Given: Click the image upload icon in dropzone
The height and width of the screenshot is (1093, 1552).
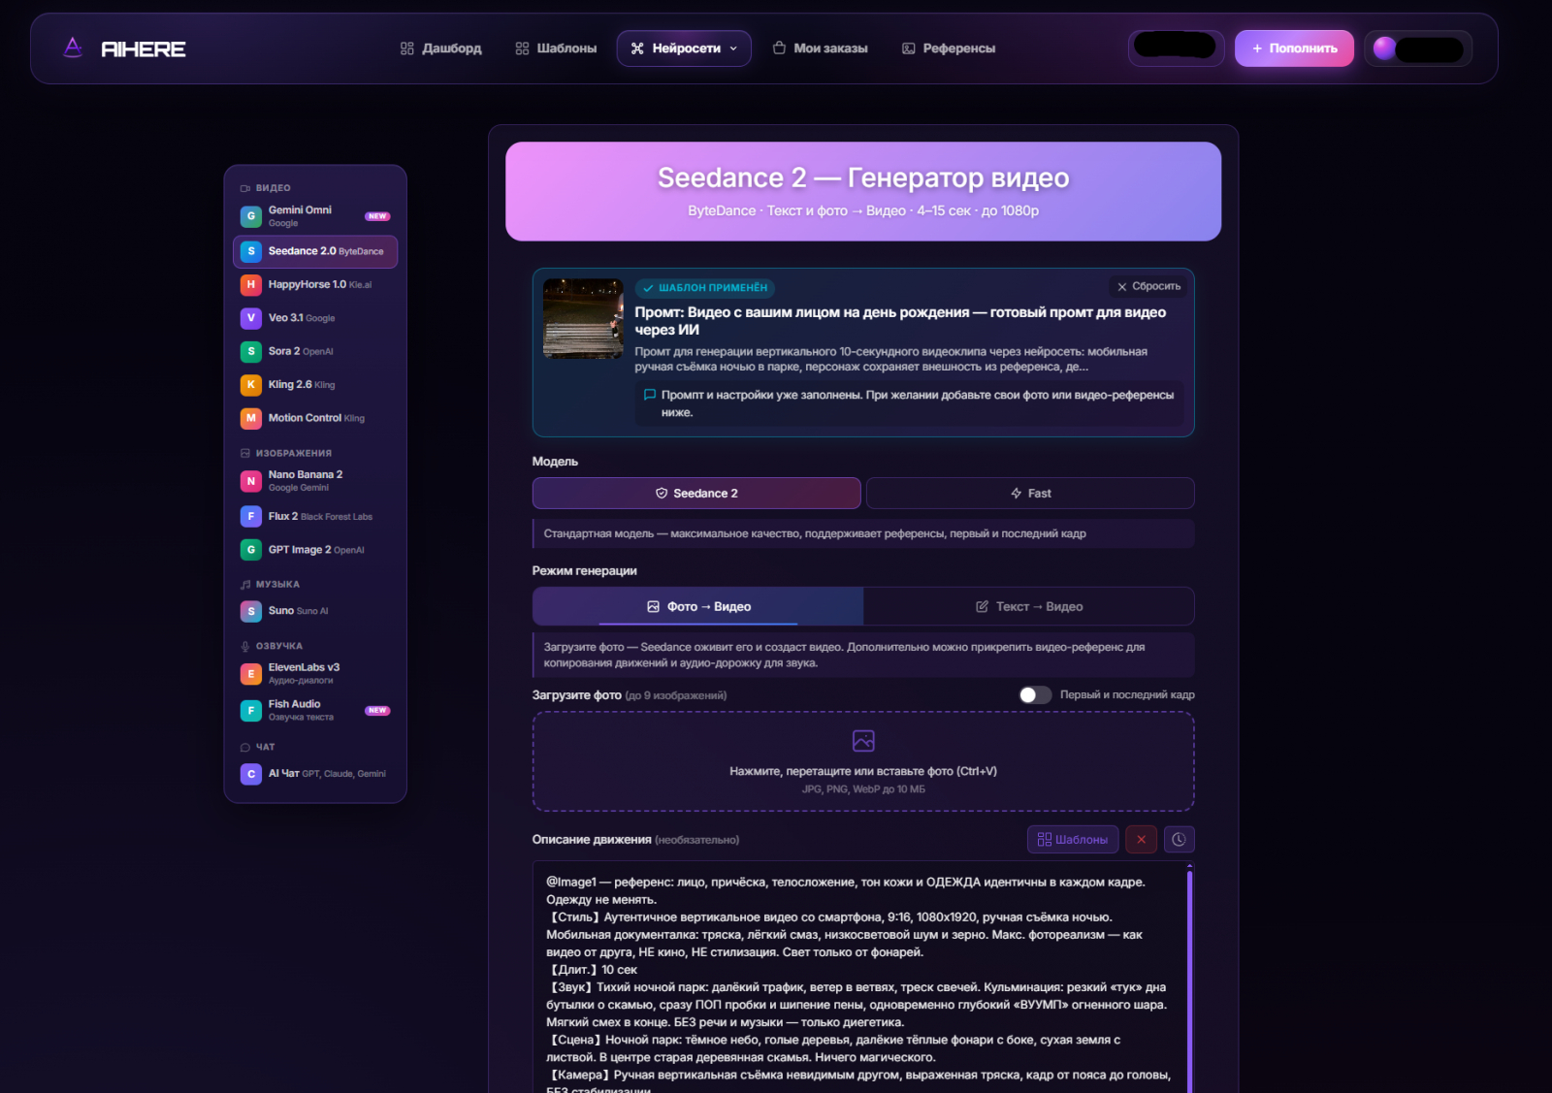Looking at the screenshot, I should tap(863, 741).
